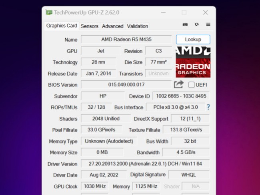Click Memory Type field Unknown (Autodetect)
Viewport: 260px width, 195px height.
109,141
